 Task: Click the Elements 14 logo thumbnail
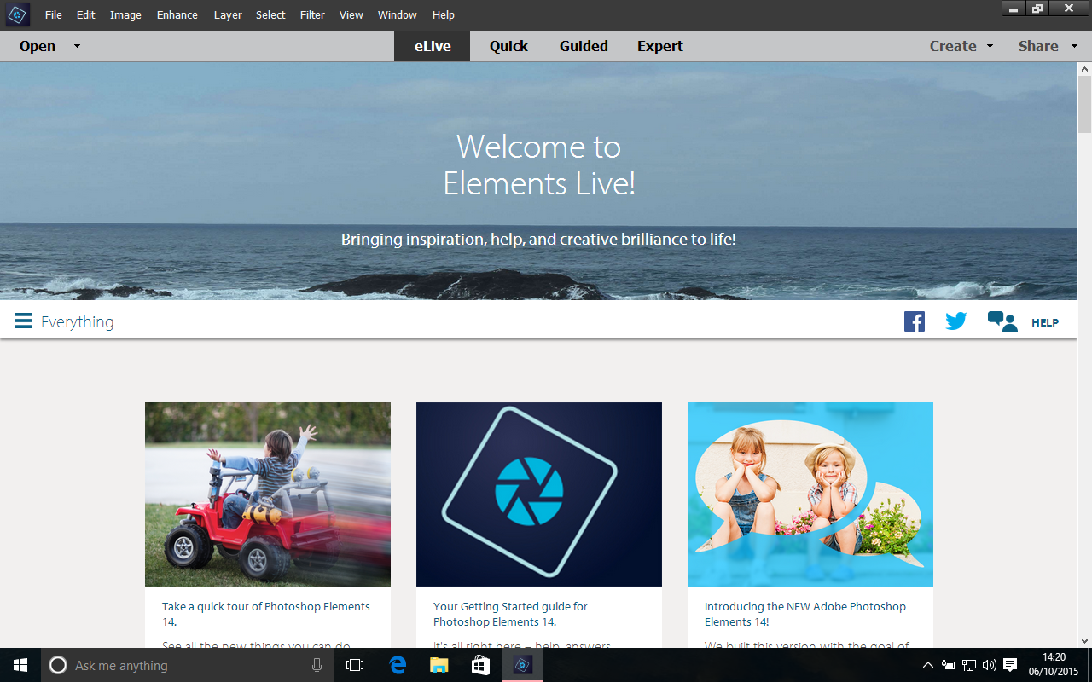(539, 494)
